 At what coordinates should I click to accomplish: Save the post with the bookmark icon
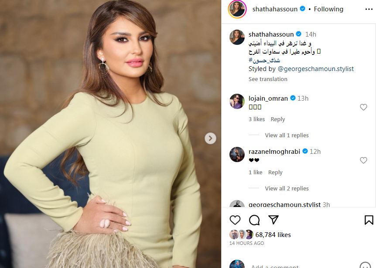(369, 220)
